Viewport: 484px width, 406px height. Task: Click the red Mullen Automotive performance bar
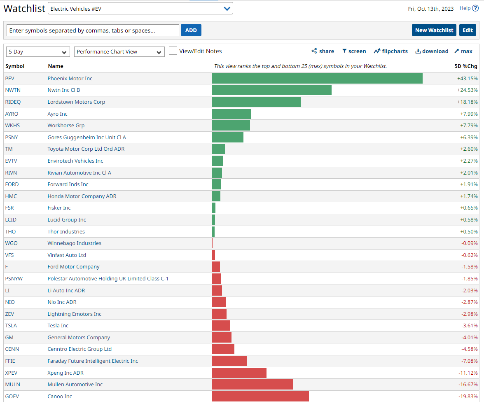tap(253, 385)
